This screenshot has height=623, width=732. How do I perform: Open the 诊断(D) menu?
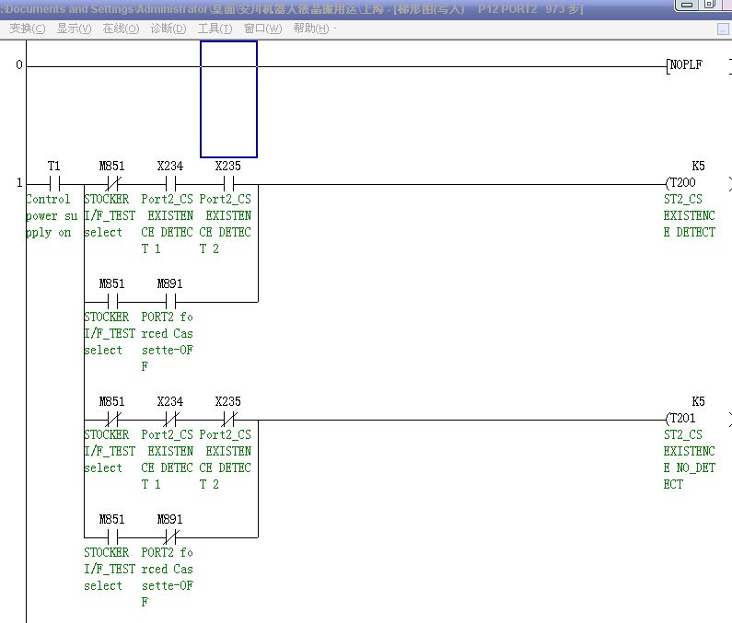(168, 29)
